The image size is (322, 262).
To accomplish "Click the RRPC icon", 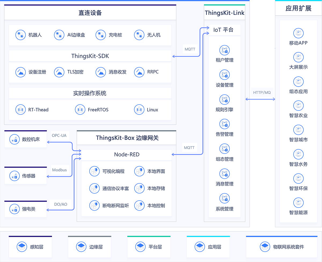I will tap(139, 72).
